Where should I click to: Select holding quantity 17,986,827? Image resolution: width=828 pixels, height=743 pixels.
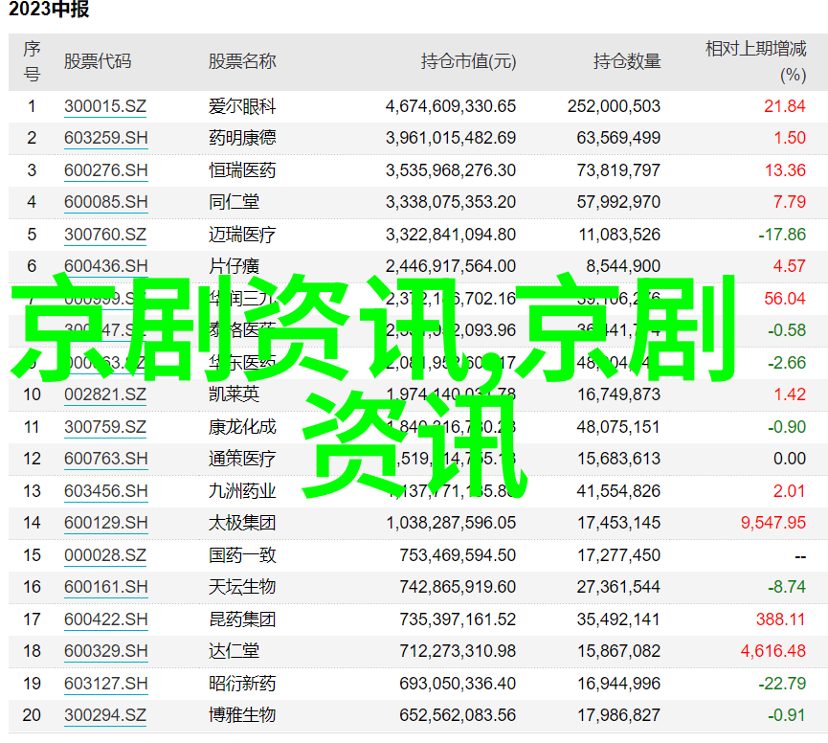pos(618,715)
